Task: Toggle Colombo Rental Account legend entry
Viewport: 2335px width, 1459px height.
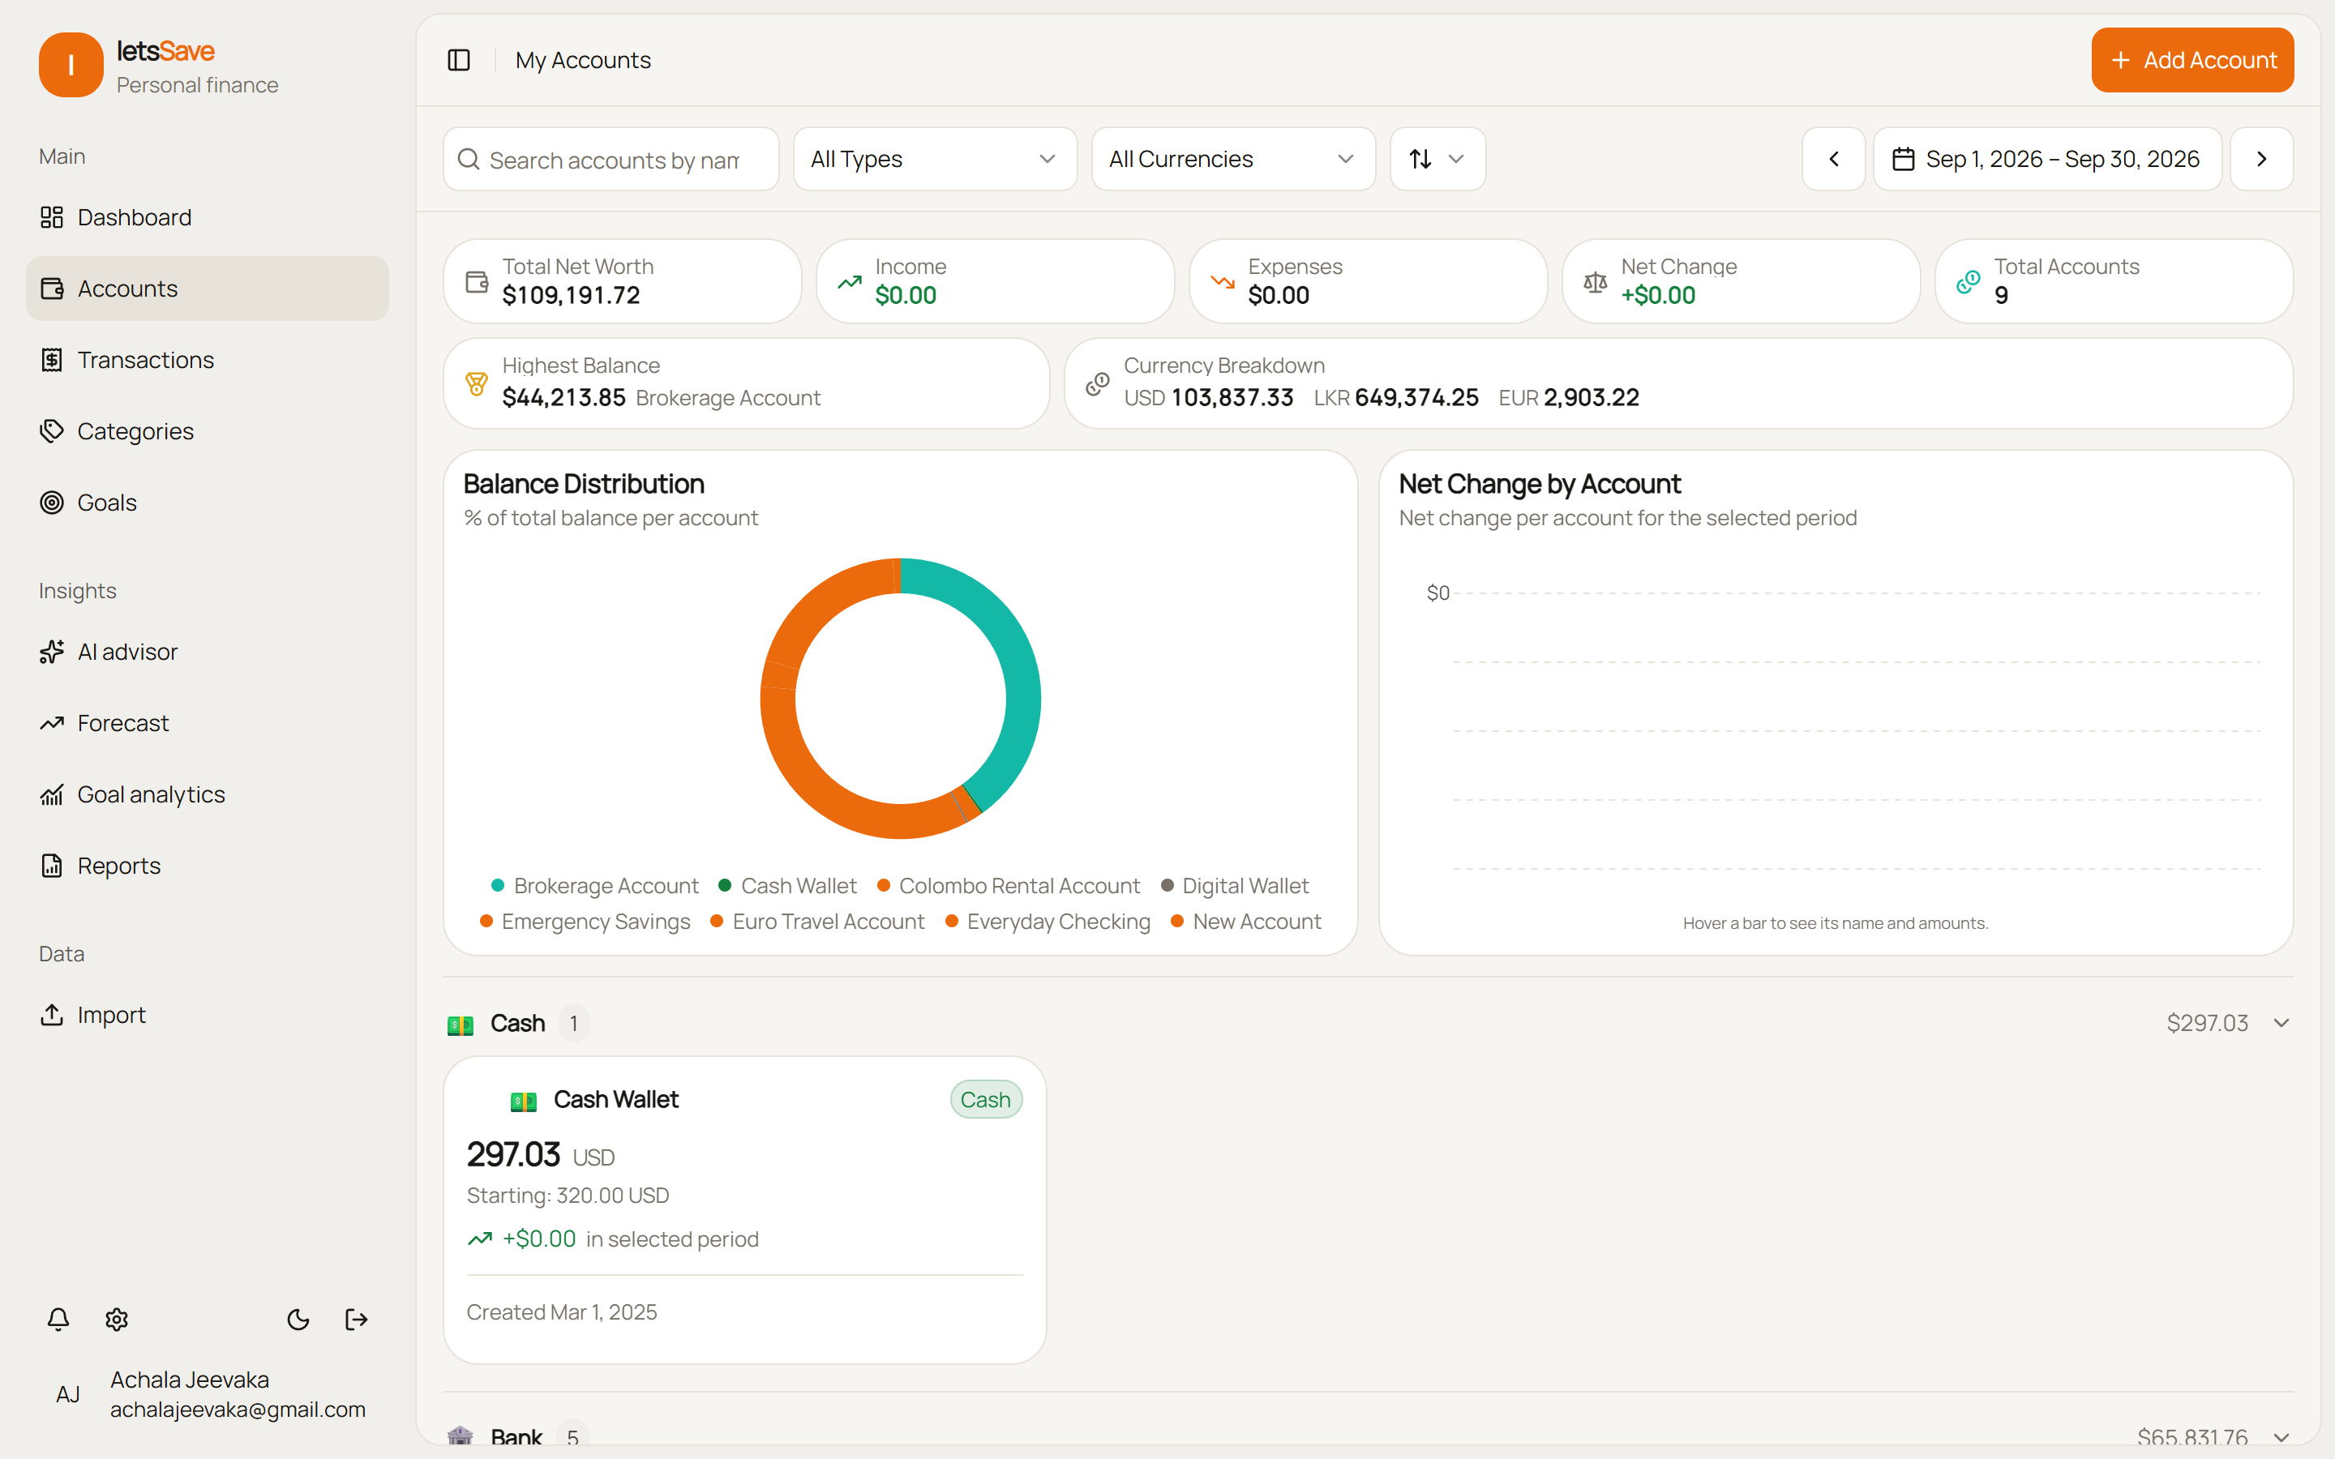Action: point(1009,886)
